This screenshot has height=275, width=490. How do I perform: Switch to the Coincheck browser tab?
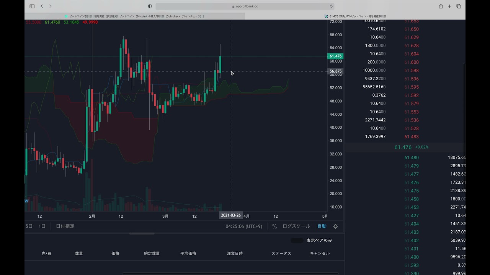pos(135,16)
